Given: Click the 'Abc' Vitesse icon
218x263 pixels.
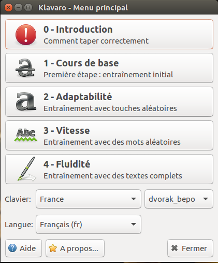Looking at the screenshot, I should [x=25, y=135].
